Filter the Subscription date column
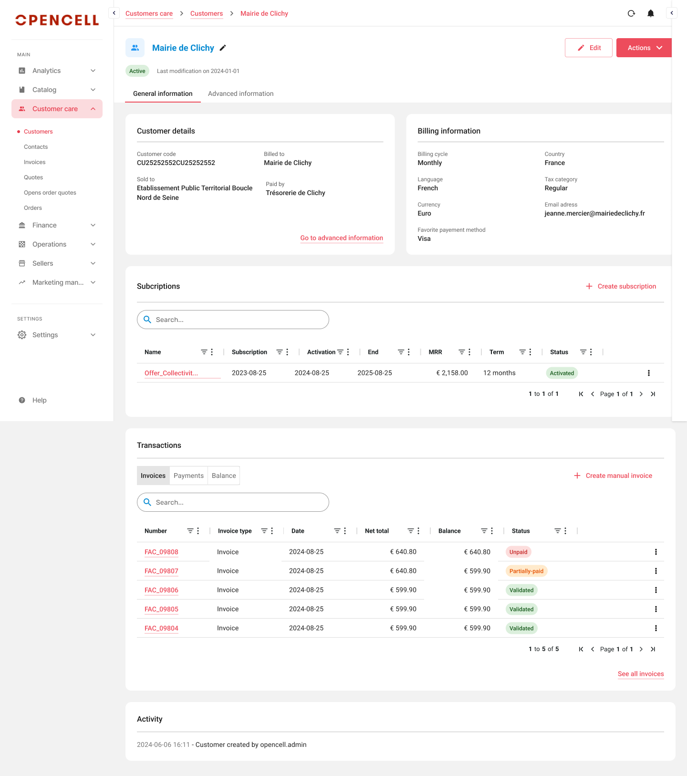The width and height of the screenshot is (687, 776). pos(280,352)
